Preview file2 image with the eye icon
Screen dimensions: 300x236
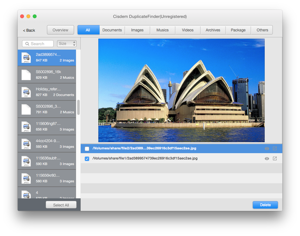[267, 149]
